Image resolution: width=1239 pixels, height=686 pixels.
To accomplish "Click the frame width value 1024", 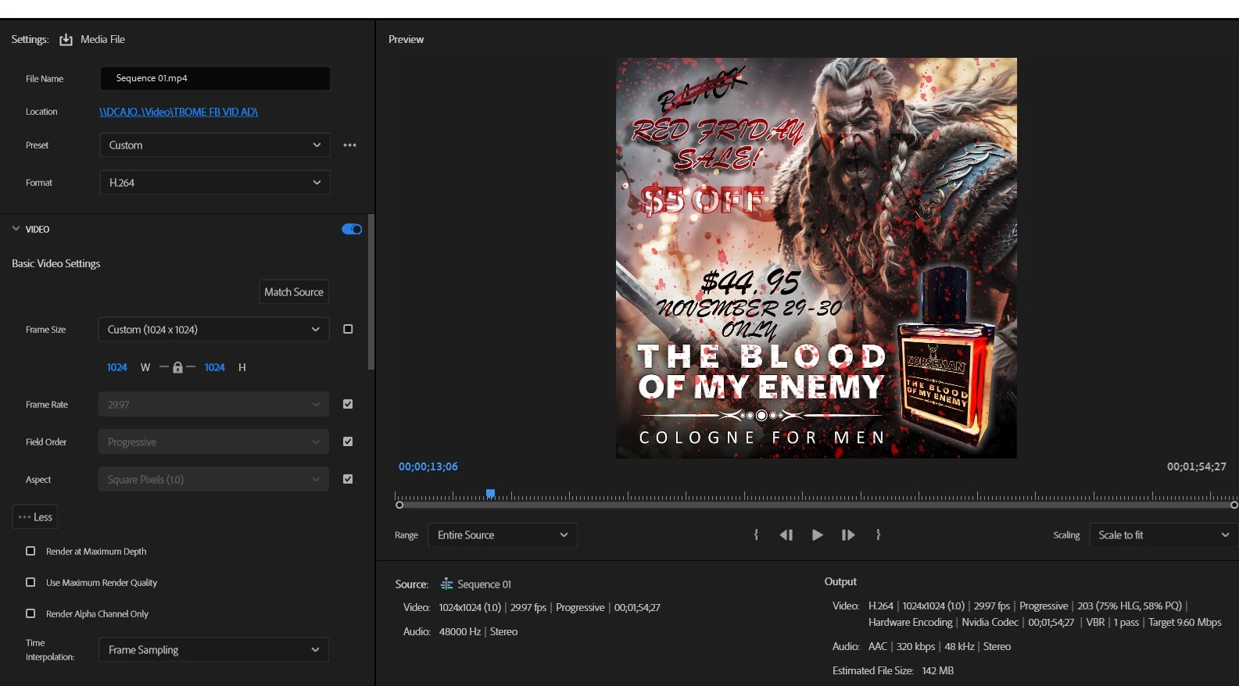I will [x=117, y=367].
